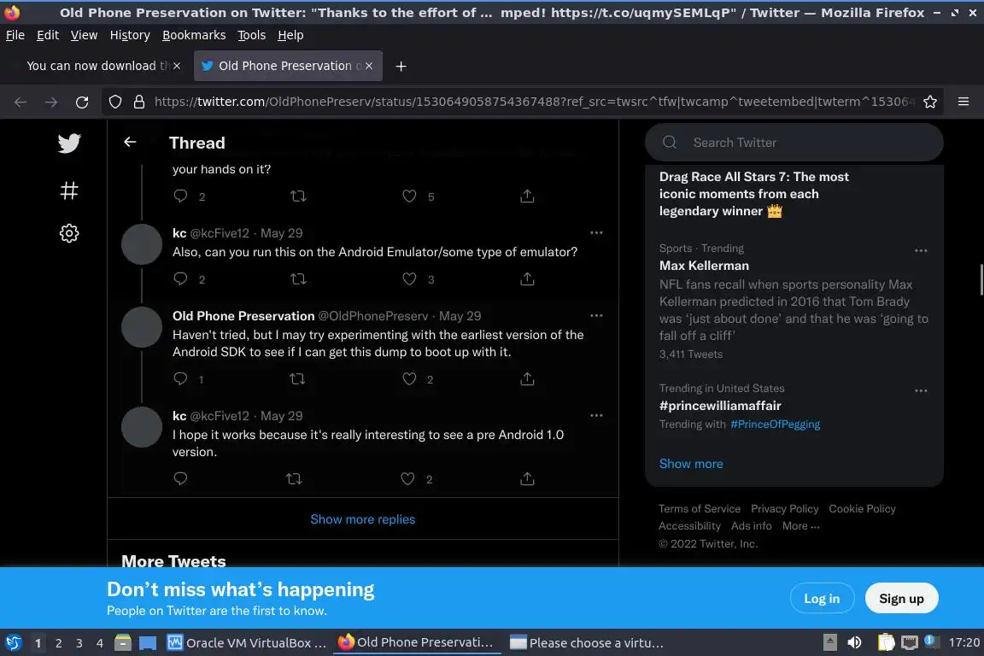Screen dimensions: 984x656
Task: Retweet kc's Android Emulator tweet
Action: point(298,278)
